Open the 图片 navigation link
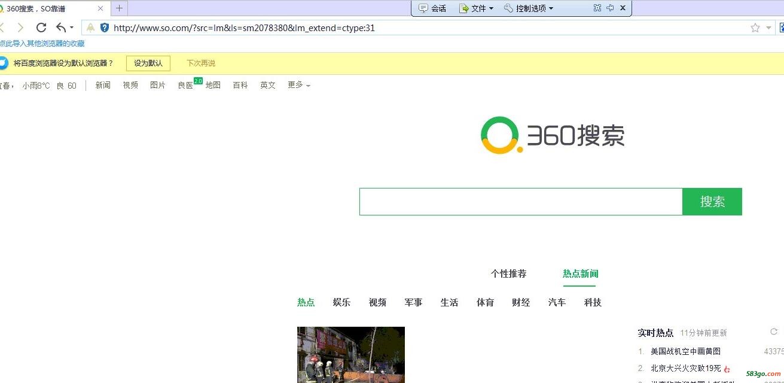 pos(158,86)
